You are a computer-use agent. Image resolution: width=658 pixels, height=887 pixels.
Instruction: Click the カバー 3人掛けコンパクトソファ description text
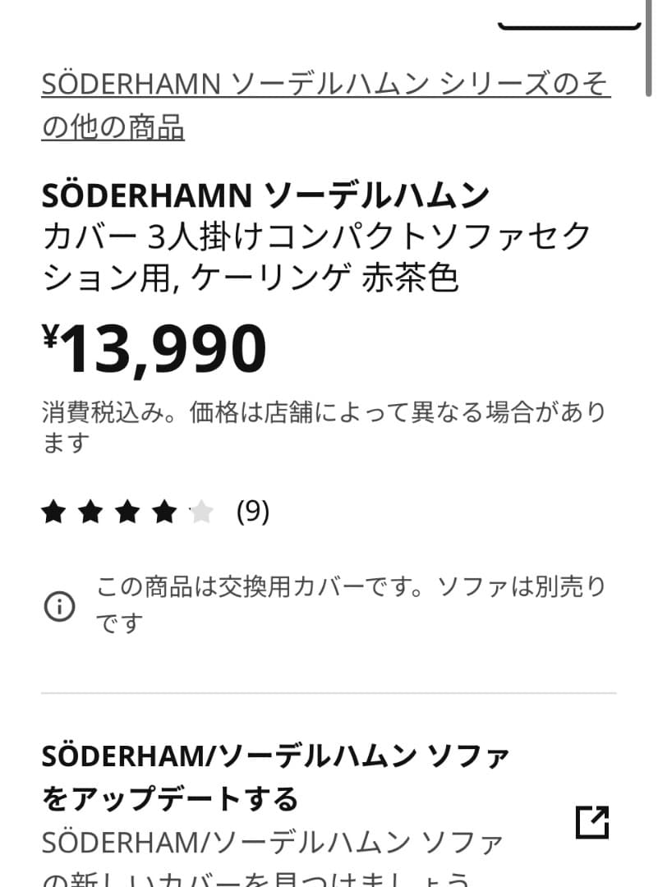pos(316,237)
